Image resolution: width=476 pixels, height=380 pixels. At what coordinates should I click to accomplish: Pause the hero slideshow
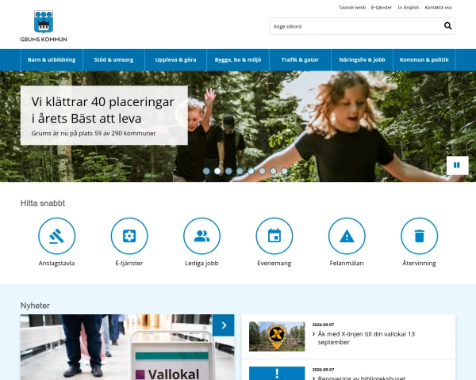[457, 165]
